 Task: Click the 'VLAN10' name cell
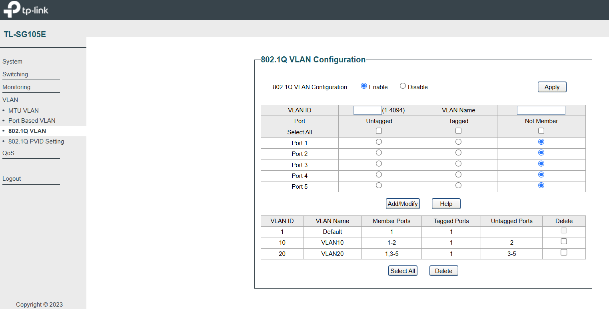pos(333,243)
